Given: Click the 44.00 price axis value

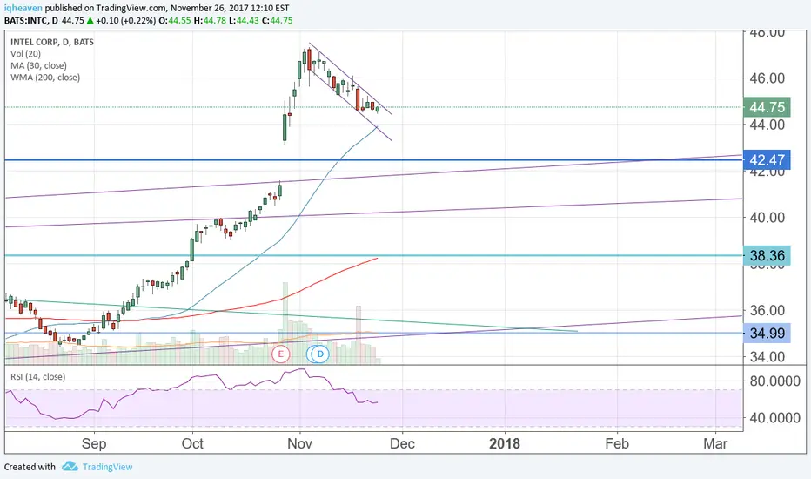Looking at the screenshot, I should click(767, 125).
